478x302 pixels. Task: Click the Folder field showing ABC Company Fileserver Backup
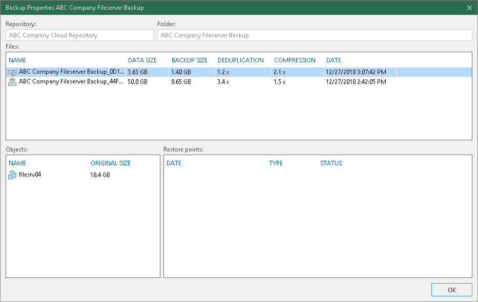315,35
